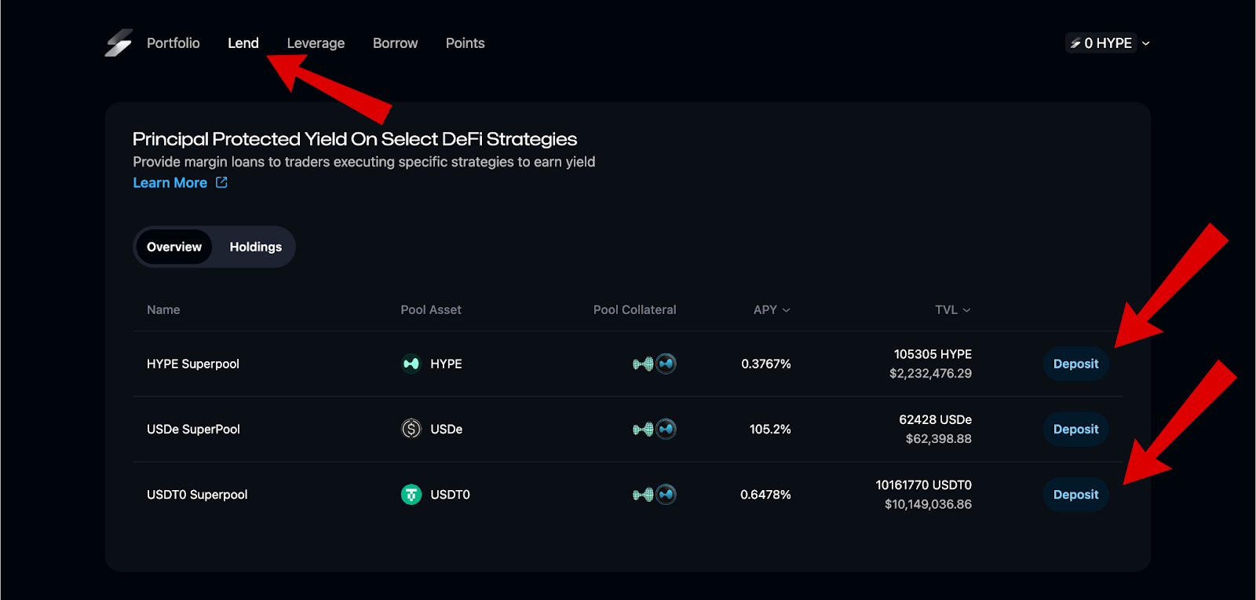Viewport: 1256px width, 600px height.
Task: Click the Name column header
Action: coord(163,310)
